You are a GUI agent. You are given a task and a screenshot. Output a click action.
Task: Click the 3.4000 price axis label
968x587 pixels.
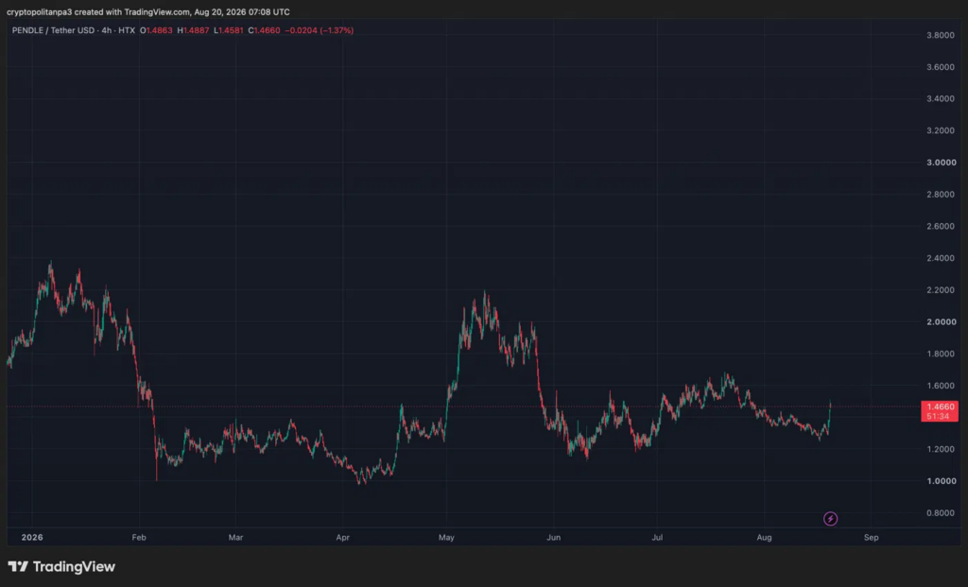[941, 98]
